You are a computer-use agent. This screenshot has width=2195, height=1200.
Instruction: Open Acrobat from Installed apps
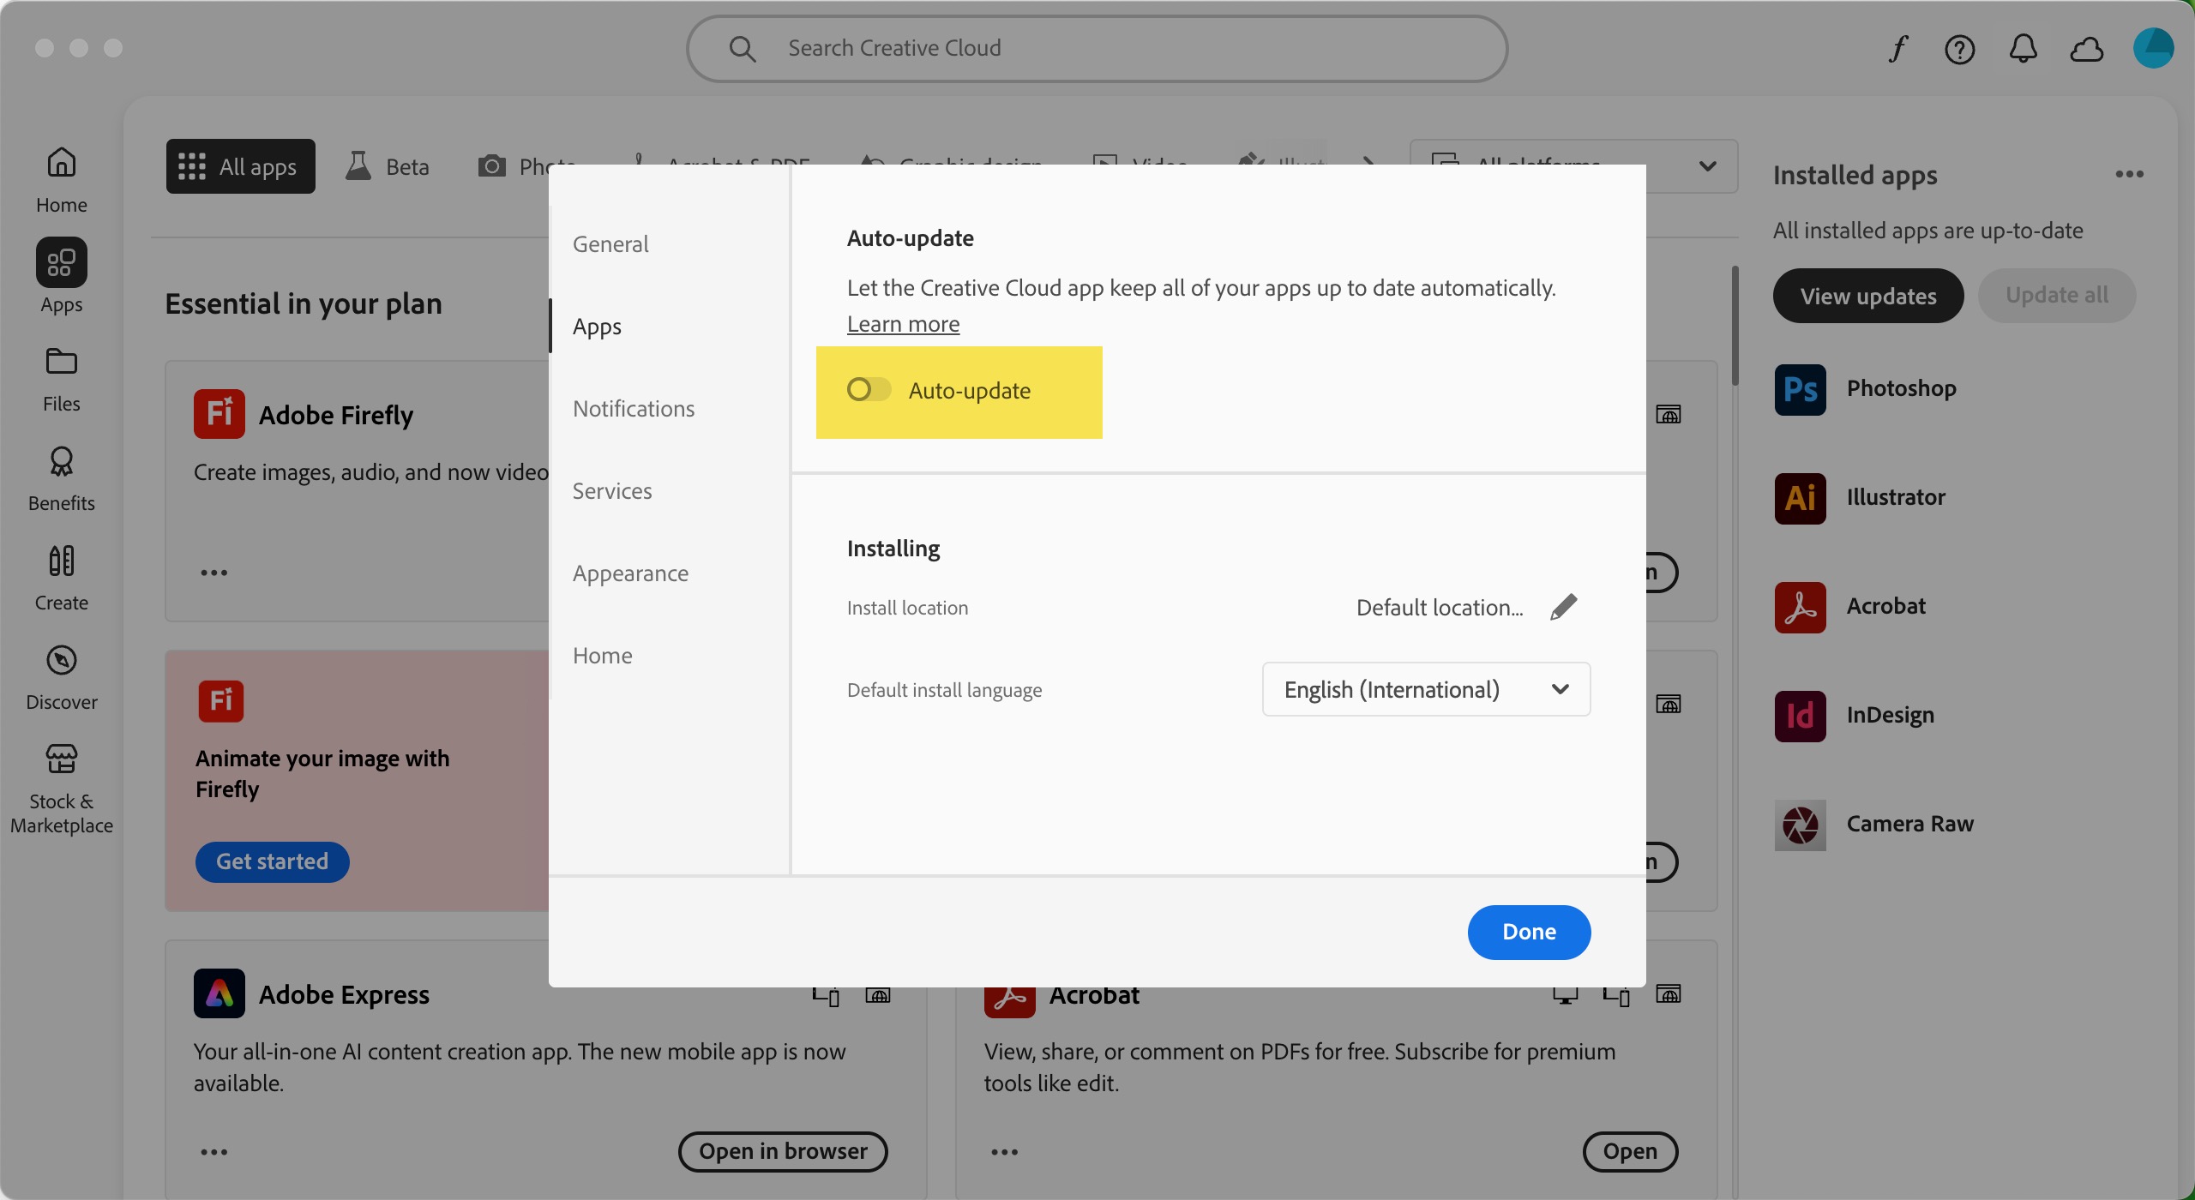click(1850, 607)
